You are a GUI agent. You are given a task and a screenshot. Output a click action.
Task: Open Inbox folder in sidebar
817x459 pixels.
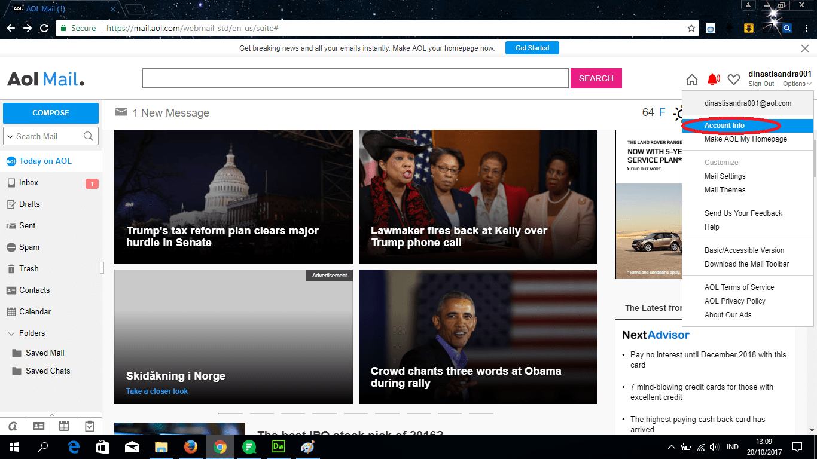pyautogui.click(x=29, y=183)
